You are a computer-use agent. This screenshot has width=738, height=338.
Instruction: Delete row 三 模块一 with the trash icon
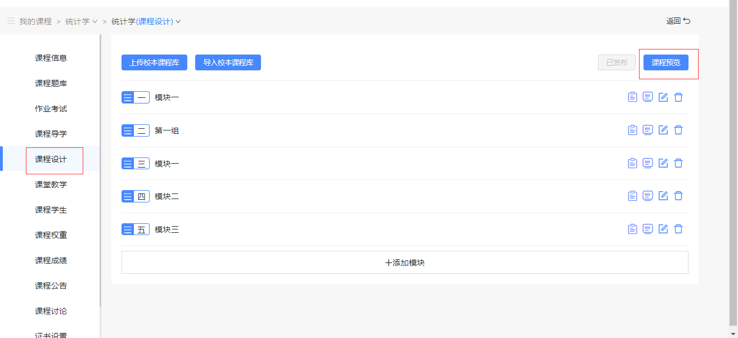(678, 163)
